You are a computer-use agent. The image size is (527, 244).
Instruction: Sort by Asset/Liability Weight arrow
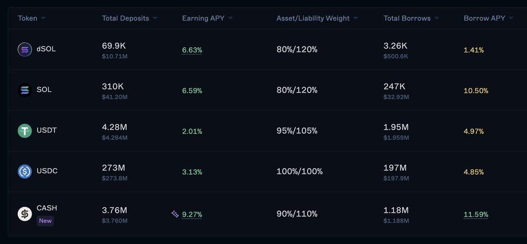tap(355, 18)
